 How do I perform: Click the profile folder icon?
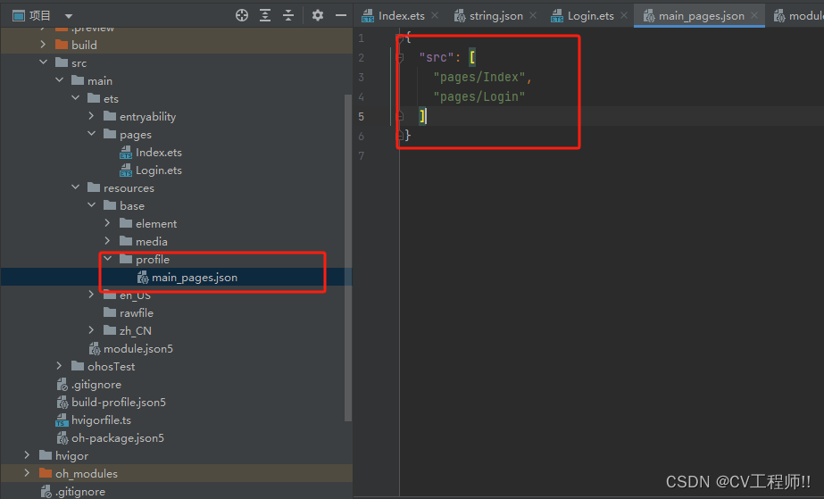coord(126,259)
